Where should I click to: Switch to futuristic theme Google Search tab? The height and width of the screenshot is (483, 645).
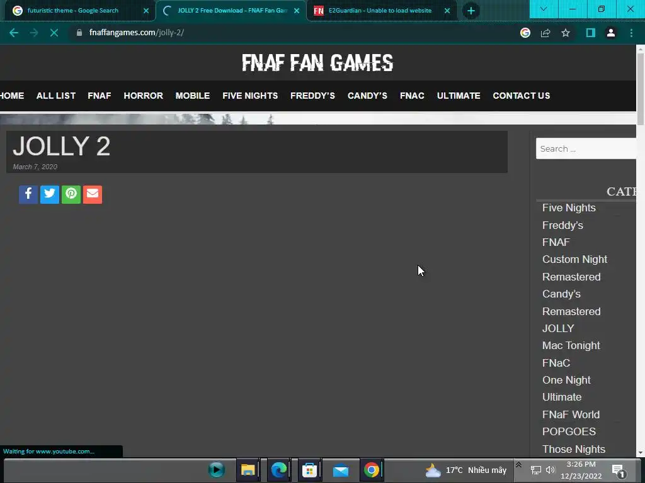click(x=73, y=11)
